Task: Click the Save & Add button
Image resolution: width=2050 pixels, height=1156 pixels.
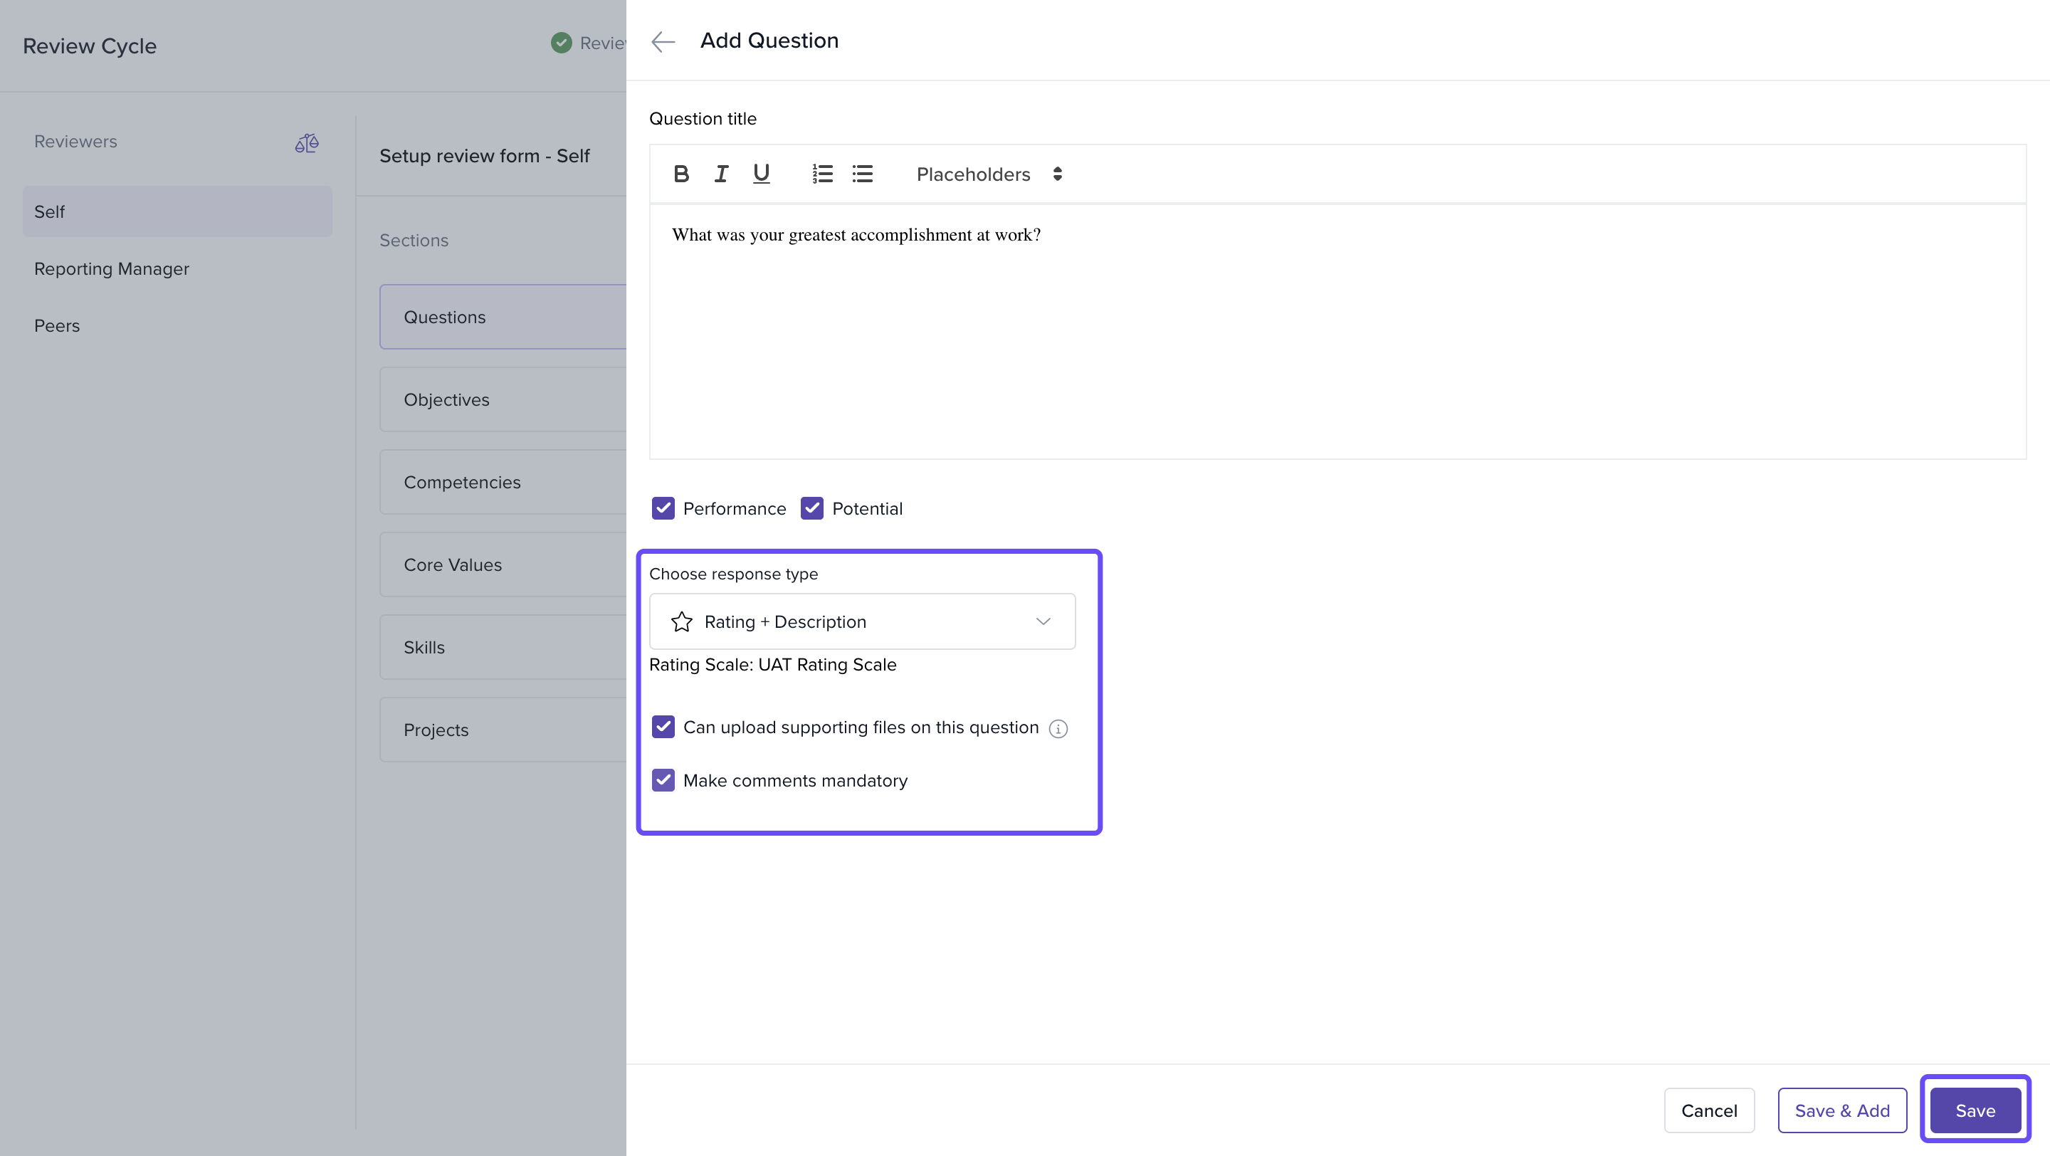Action: [x=1841, y=1110]
